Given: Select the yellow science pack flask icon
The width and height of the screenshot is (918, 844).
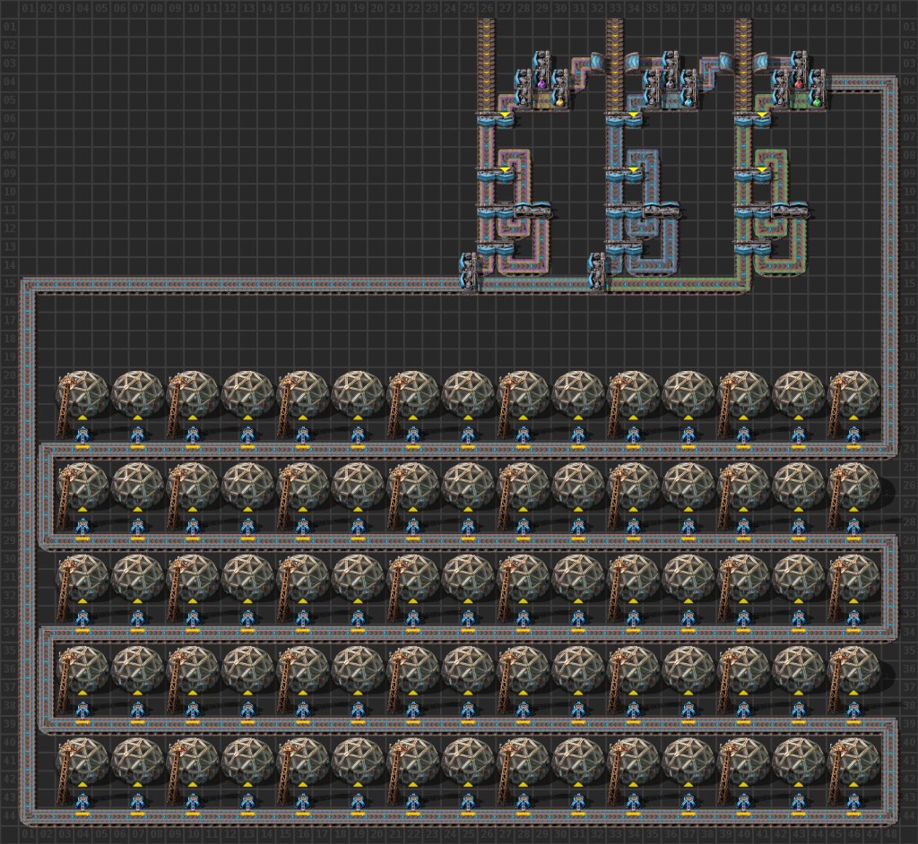Looking at the screenshot, I should tap(559, 102).
